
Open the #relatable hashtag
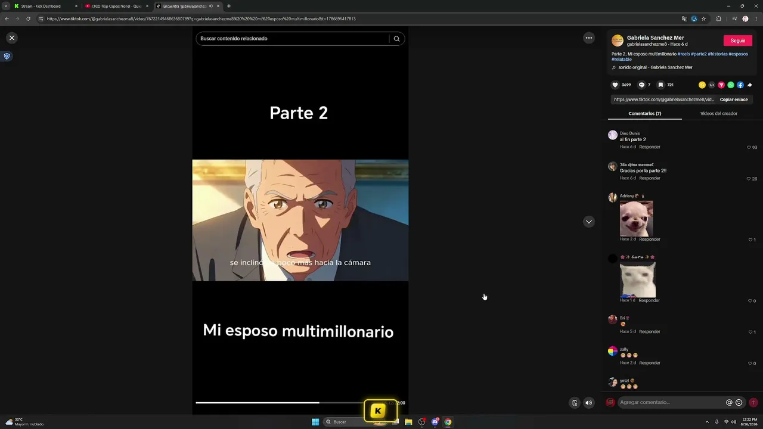pyautogui.click(x=622, y=60)
